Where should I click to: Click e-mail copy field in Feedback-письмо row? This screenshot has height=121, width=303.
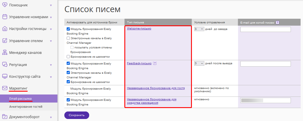(265, 64)
